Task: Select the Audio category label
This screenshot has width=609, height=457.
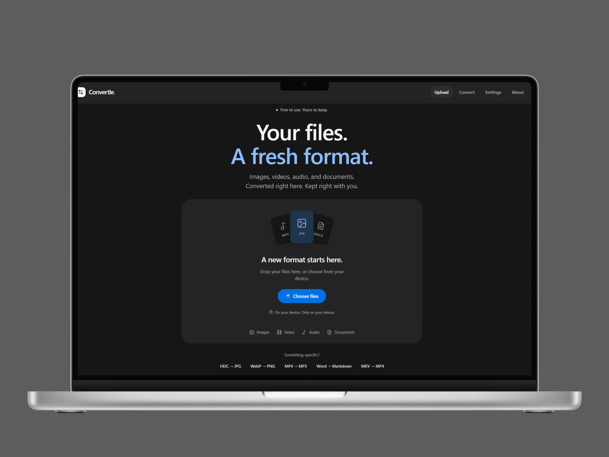Action: (314, 332)
